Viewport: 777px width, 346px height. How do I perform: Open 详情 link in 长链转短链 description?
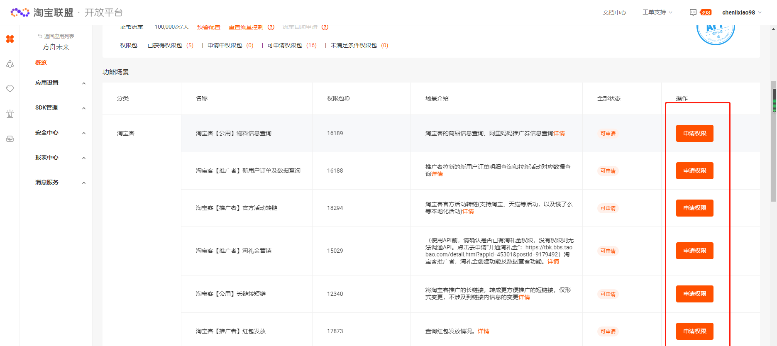click(524, 297)
